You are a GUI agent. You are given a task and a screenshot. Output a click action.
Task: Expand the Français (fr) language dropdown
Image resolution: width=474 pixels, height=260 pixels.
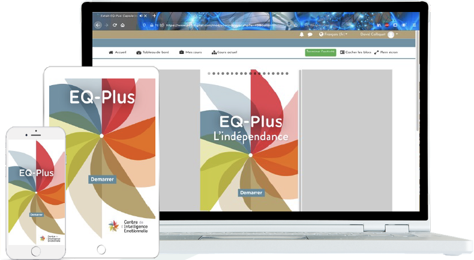[333, 34]
